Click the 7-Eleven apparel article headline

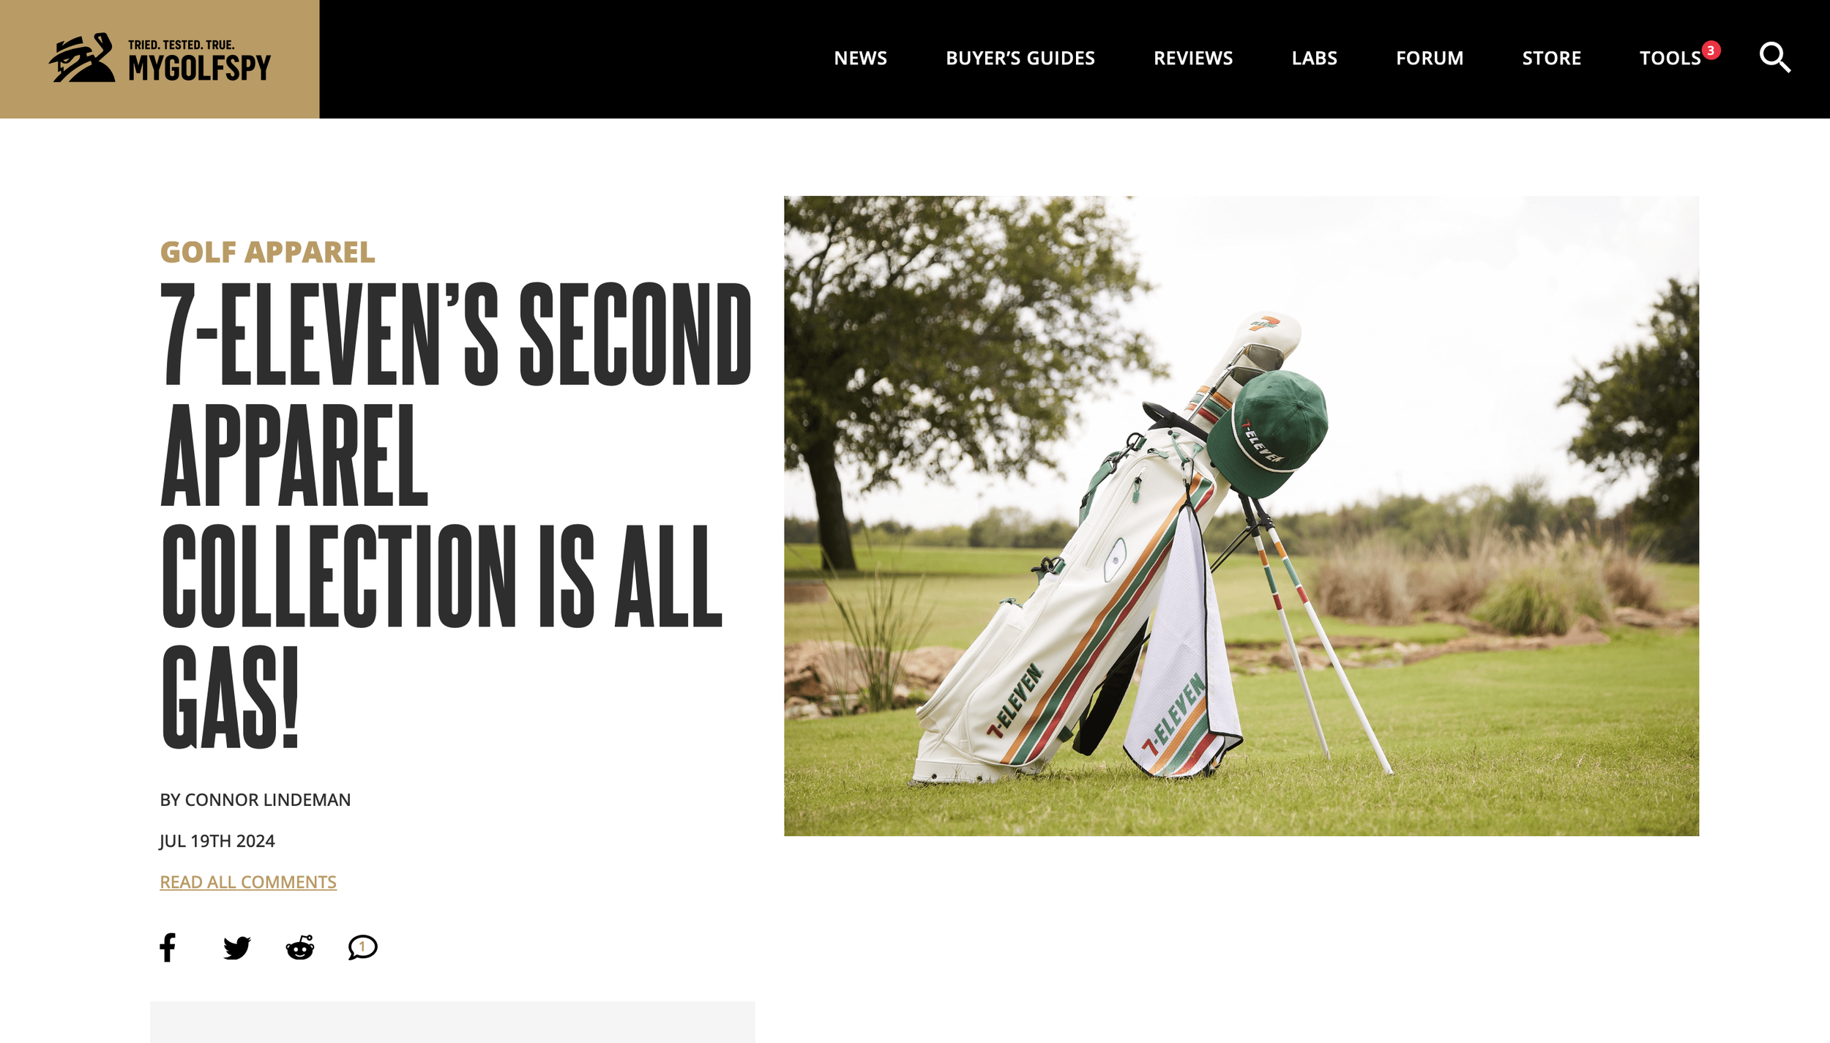[455, 515]
